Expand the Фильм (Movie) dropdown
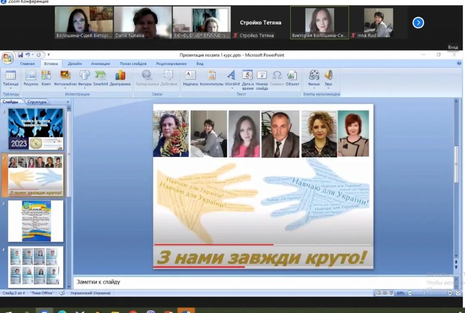Viewport: 465px width, 313px height. pyautogui.click(x=314, y=88)
